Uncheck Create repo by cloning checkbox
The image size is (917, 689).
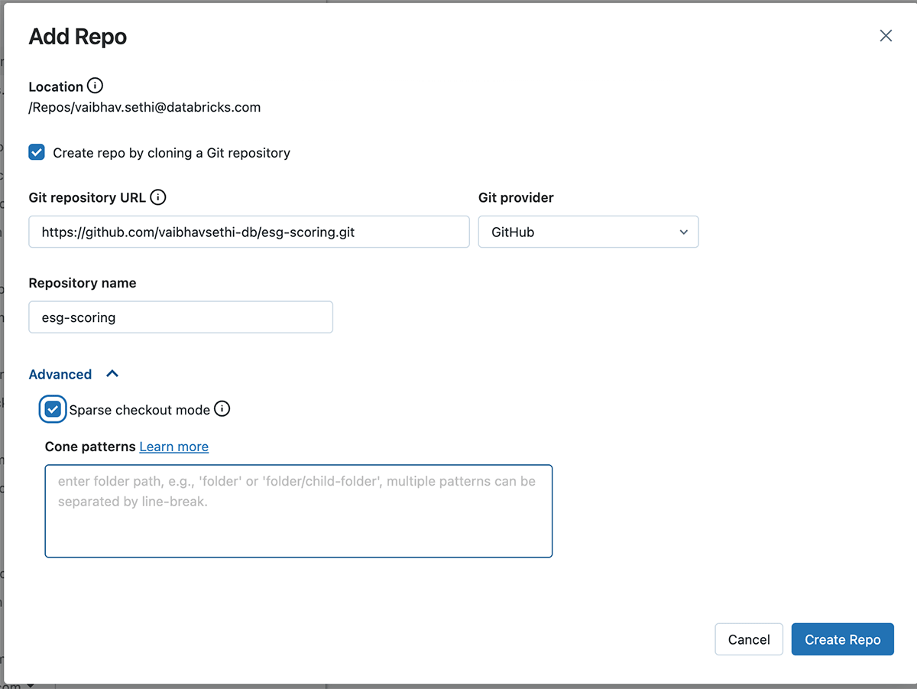point(37,152)
